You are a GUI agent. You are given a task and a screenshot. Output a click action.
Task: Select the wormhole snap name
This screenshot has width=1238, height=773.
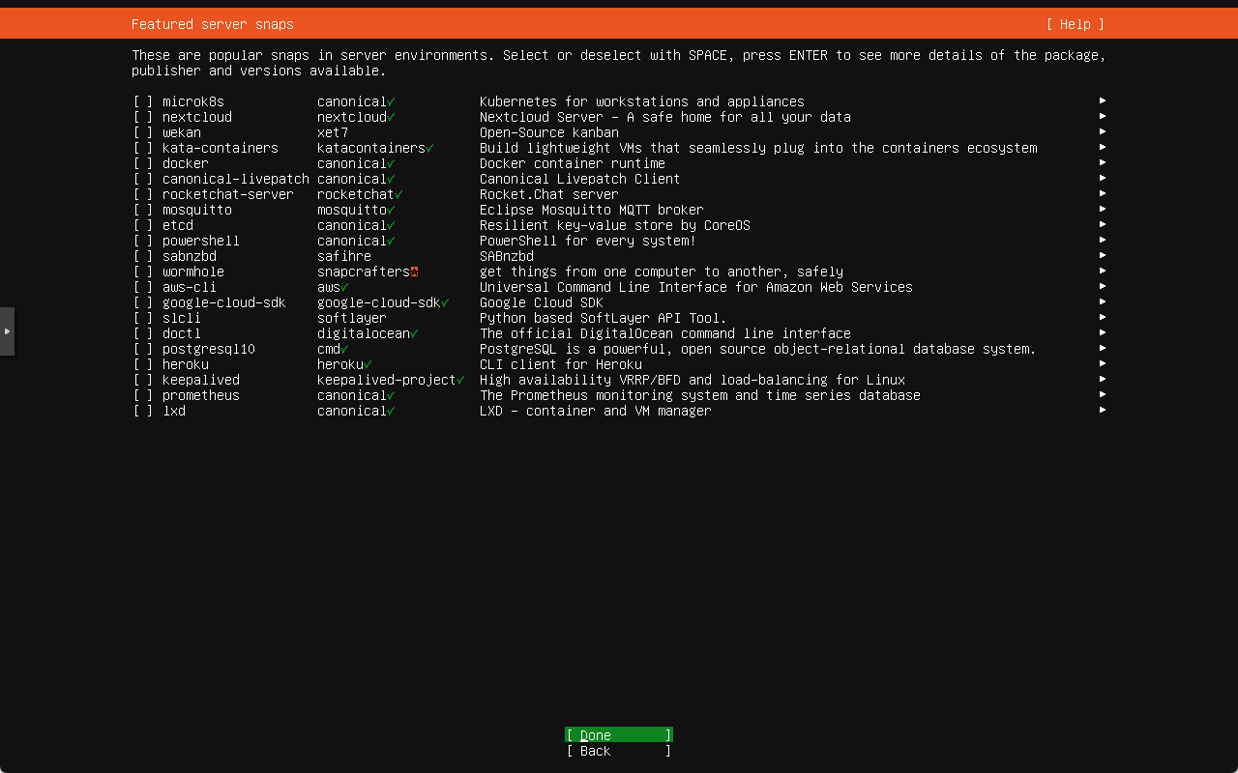tap(193, 272)
